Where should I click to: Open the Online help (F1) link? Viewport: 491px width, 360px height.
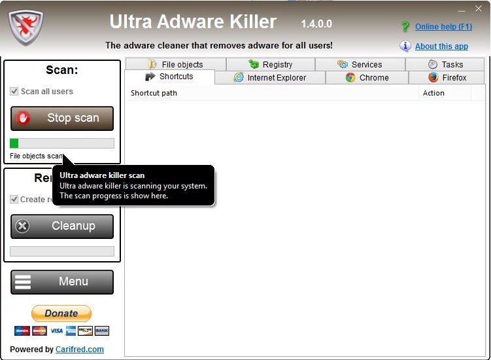pyautogui.click(x=443, y=27)
